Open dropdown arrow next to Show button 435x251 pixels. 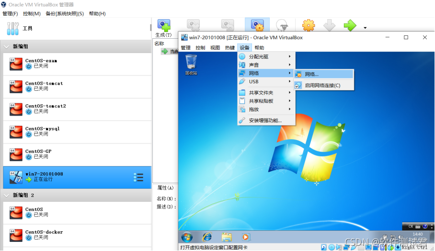pos(365,28)
